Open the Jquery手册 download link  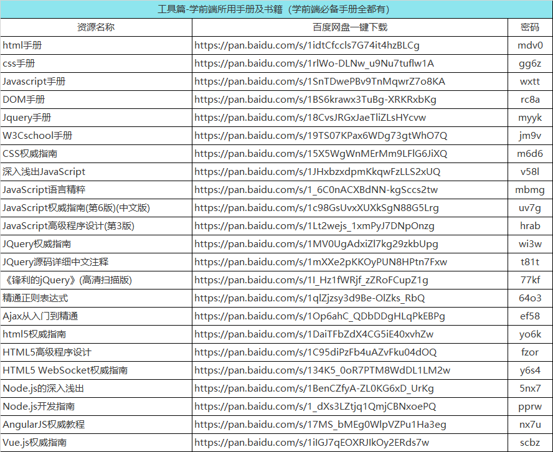coord(310,118)
